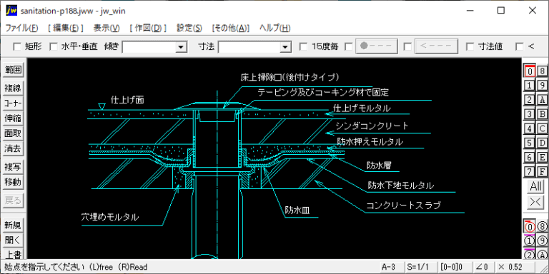Viewport: 549px width, 274px height.
Task: Click the 開く open file button
Action: [x=14, y=240]
